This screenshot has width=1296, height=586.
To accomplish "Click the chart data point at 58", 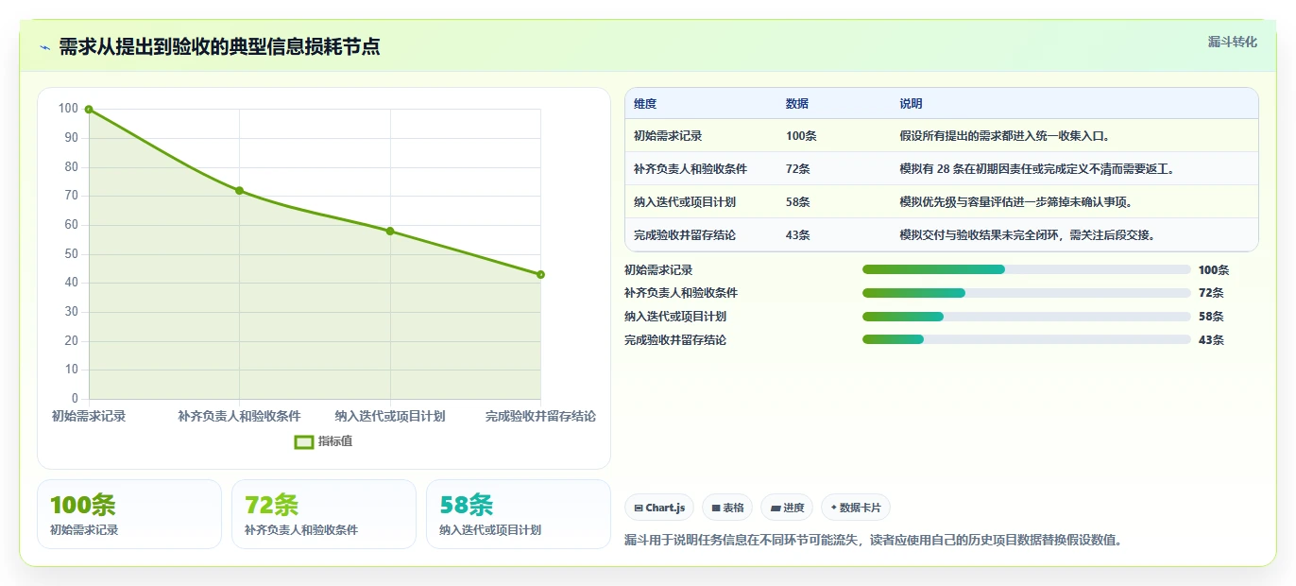I will [x=390, y=232].
